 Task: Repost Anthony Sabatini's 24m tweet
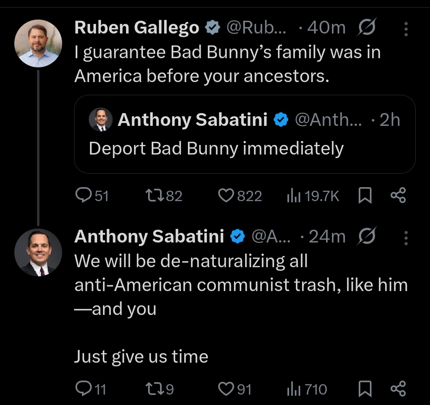[153, 389]
